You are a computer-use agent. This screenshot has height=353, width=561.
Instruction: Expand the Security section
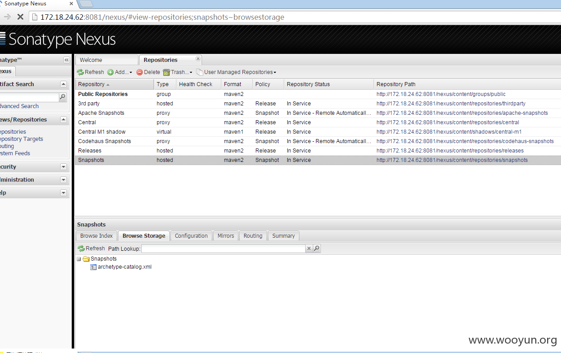(63, 167)
